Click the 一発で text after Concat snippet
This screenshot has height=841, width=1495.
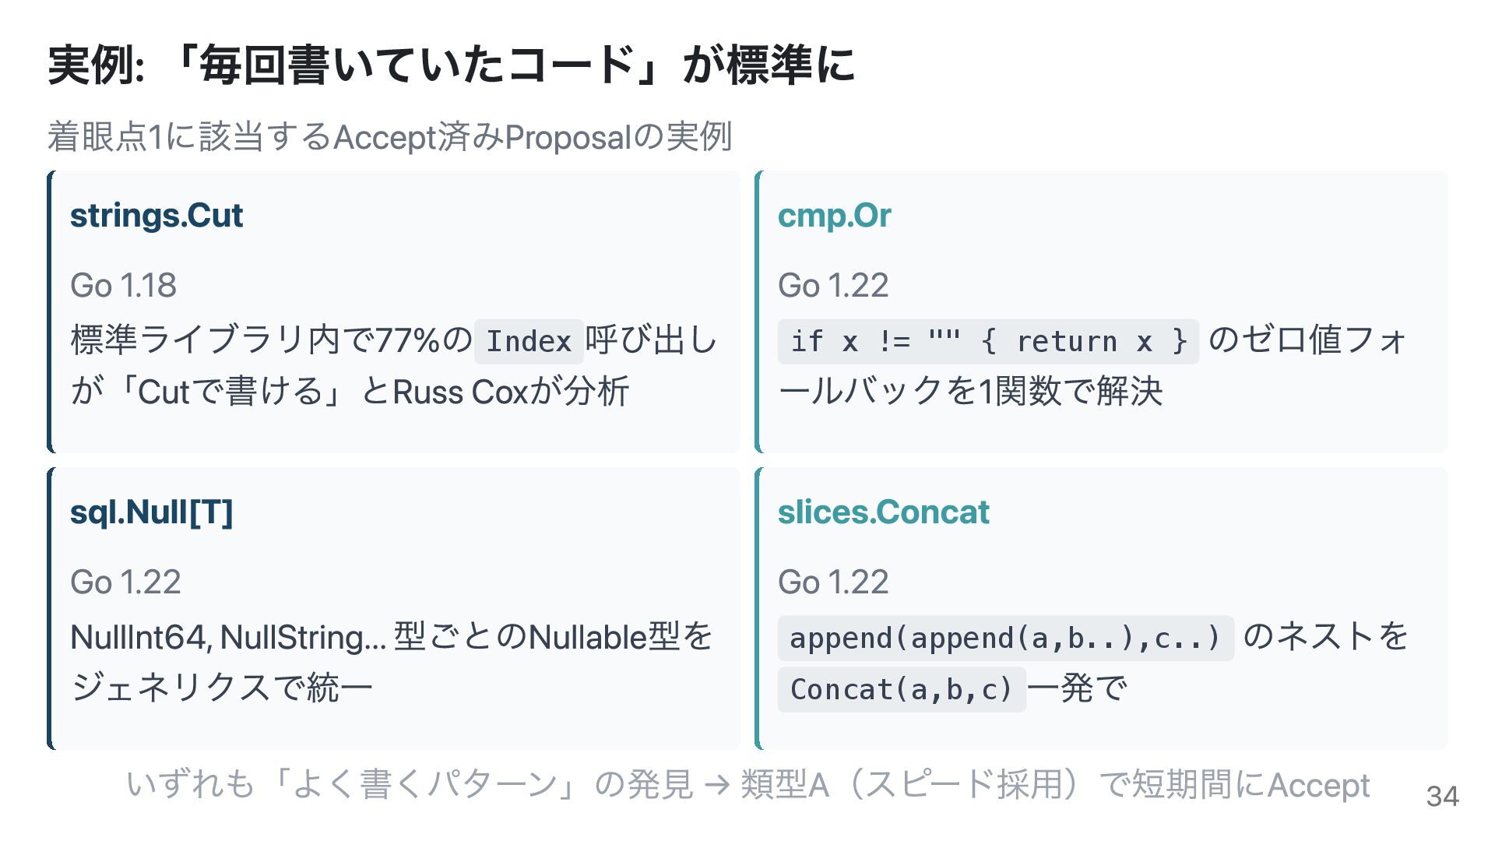pos(1078,689)
